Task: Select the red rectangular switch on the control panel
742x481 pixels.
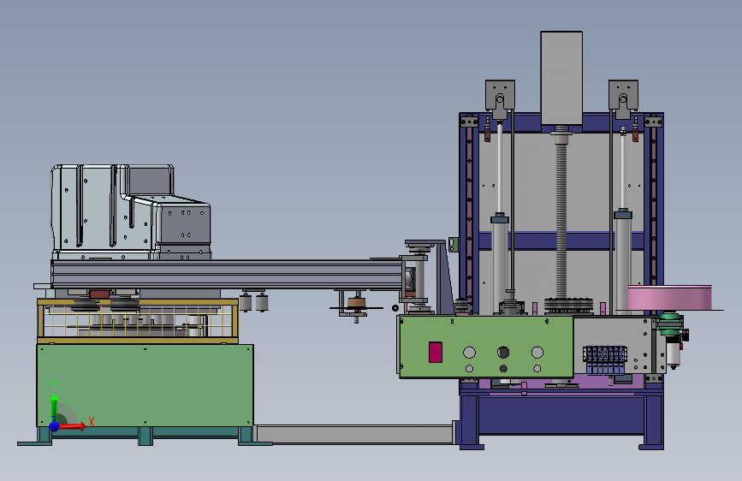Action: point(436,353)
